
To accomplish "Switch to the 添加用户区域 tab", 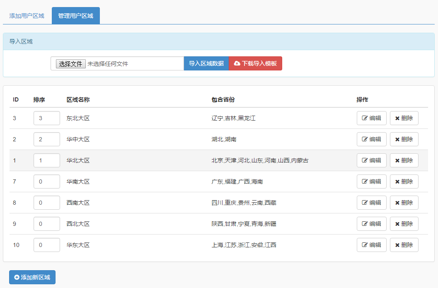I will (x=27, y=16).
